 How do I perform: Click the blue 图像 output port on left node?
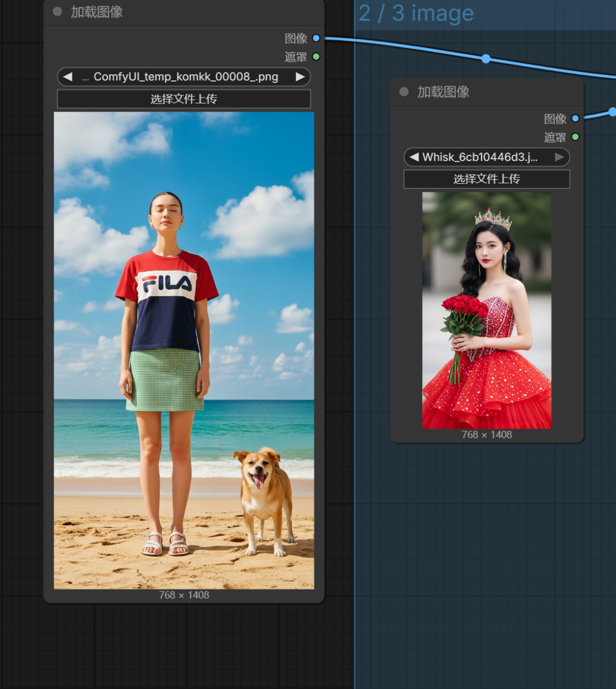click(x=316, y=38)
